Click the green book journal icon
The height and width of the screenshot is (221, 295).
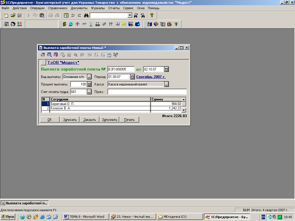(65, 24)
